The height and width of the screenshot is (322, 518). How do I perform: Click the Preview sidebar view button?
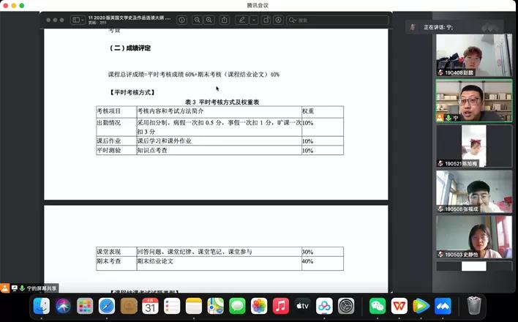(74, 20)
